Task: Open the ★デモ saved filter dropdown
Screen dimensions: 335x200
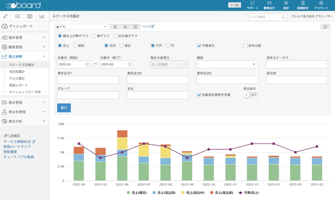Action: (82, 27)
